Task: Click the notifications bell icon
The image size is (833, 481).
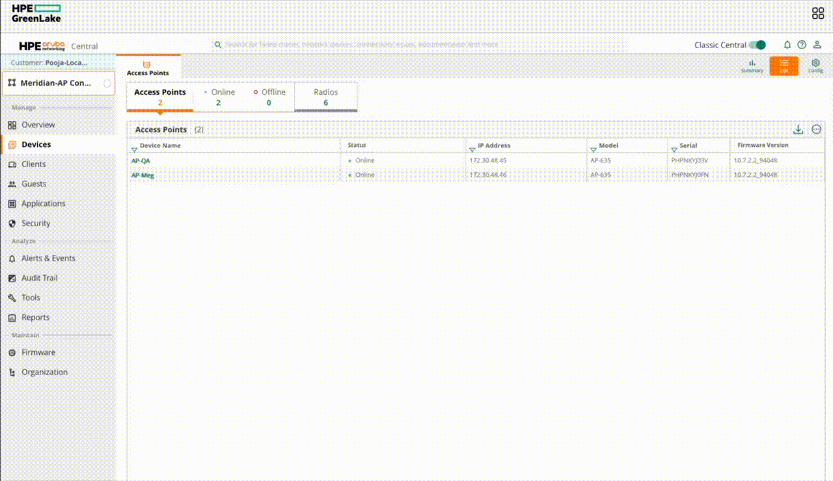Action: coord(787,45)
